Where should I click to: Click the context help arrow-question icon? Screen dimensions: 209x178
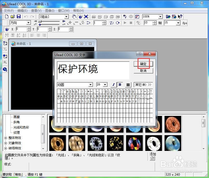(x=180, y=17)
